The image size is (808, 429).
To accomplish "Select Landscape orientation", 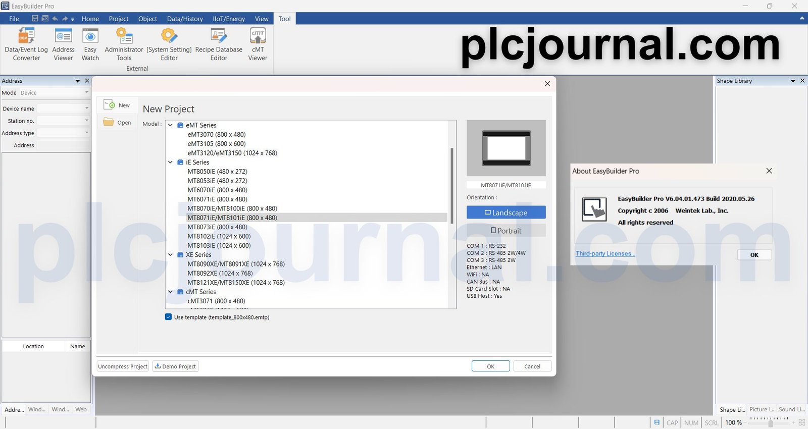I will 506,212.
